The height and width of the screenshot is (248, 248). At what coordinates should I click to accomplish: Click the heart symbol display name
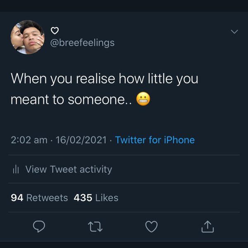55,30
